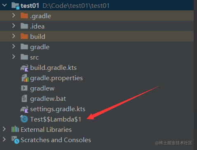Select the Scratches and Consoles label
The image size is (197, 150).
point(56,140)
